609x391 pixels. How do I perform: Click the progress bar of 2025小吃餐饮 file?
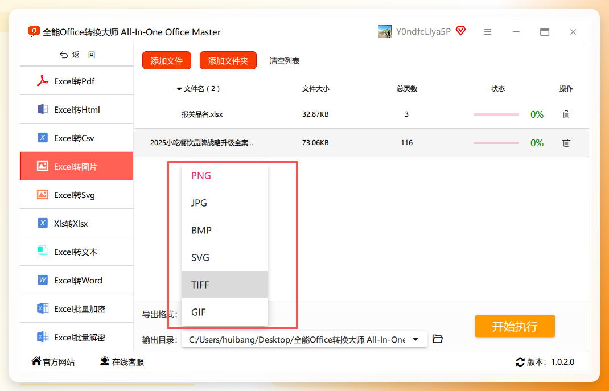pyautogui.click(x=496, y=142)
